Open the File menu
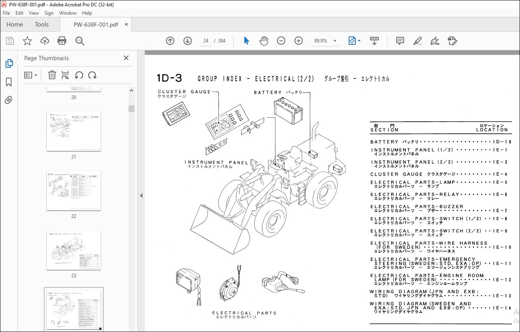The image size is (520, 332). pyautogui.click(x=6, y=13)
